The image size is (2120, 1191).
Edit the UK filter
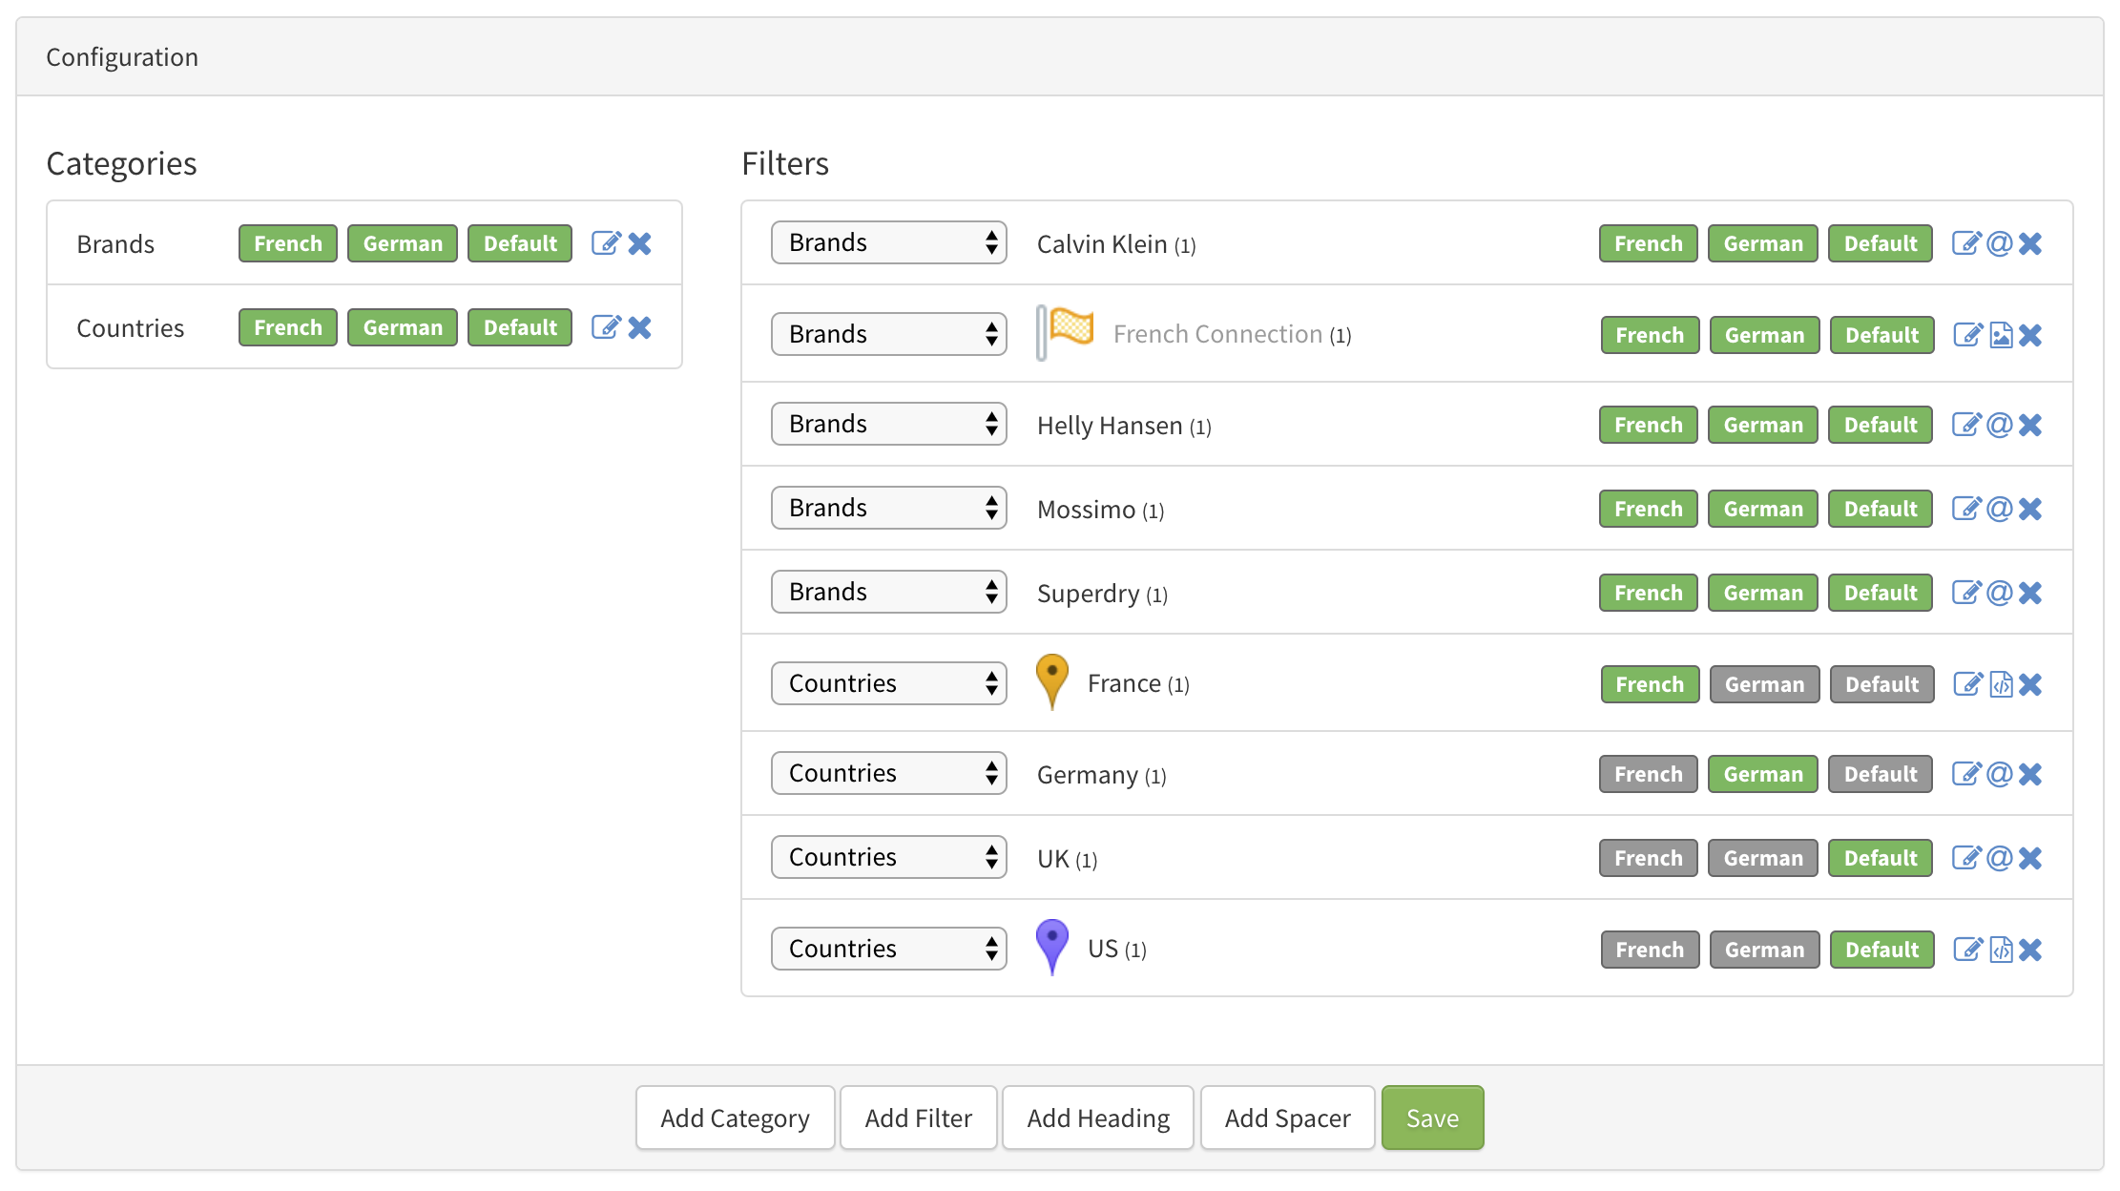pyautogui.click(x=1966, y=858)
